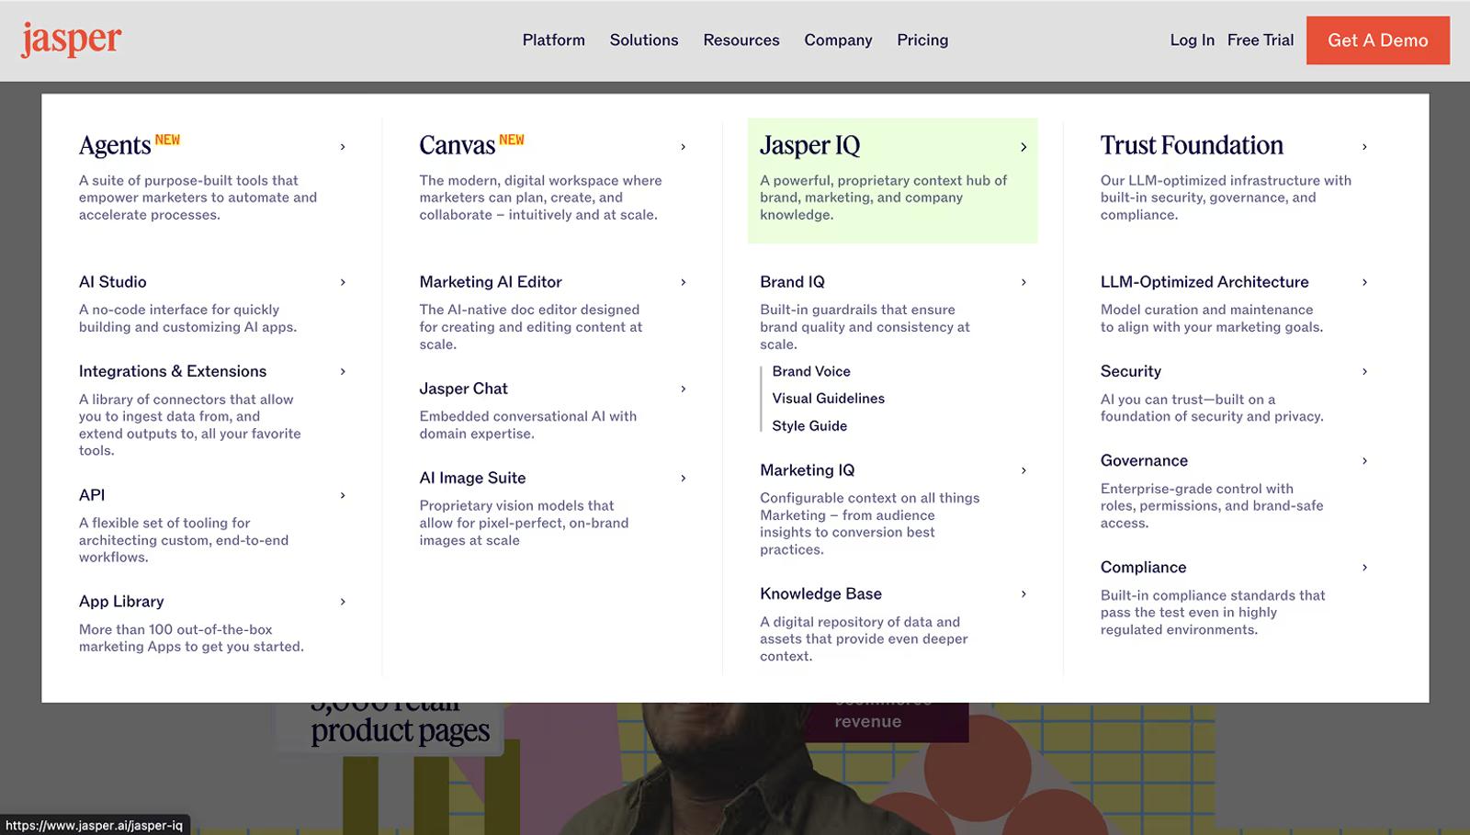Viewport: 1470px width, 835px height.
Task: Open the Solutions menu
Action: point(644,40)
